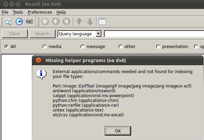Select the All category radio button
The height and width of the screenshot is (140, 204).
tap(7, 47)
